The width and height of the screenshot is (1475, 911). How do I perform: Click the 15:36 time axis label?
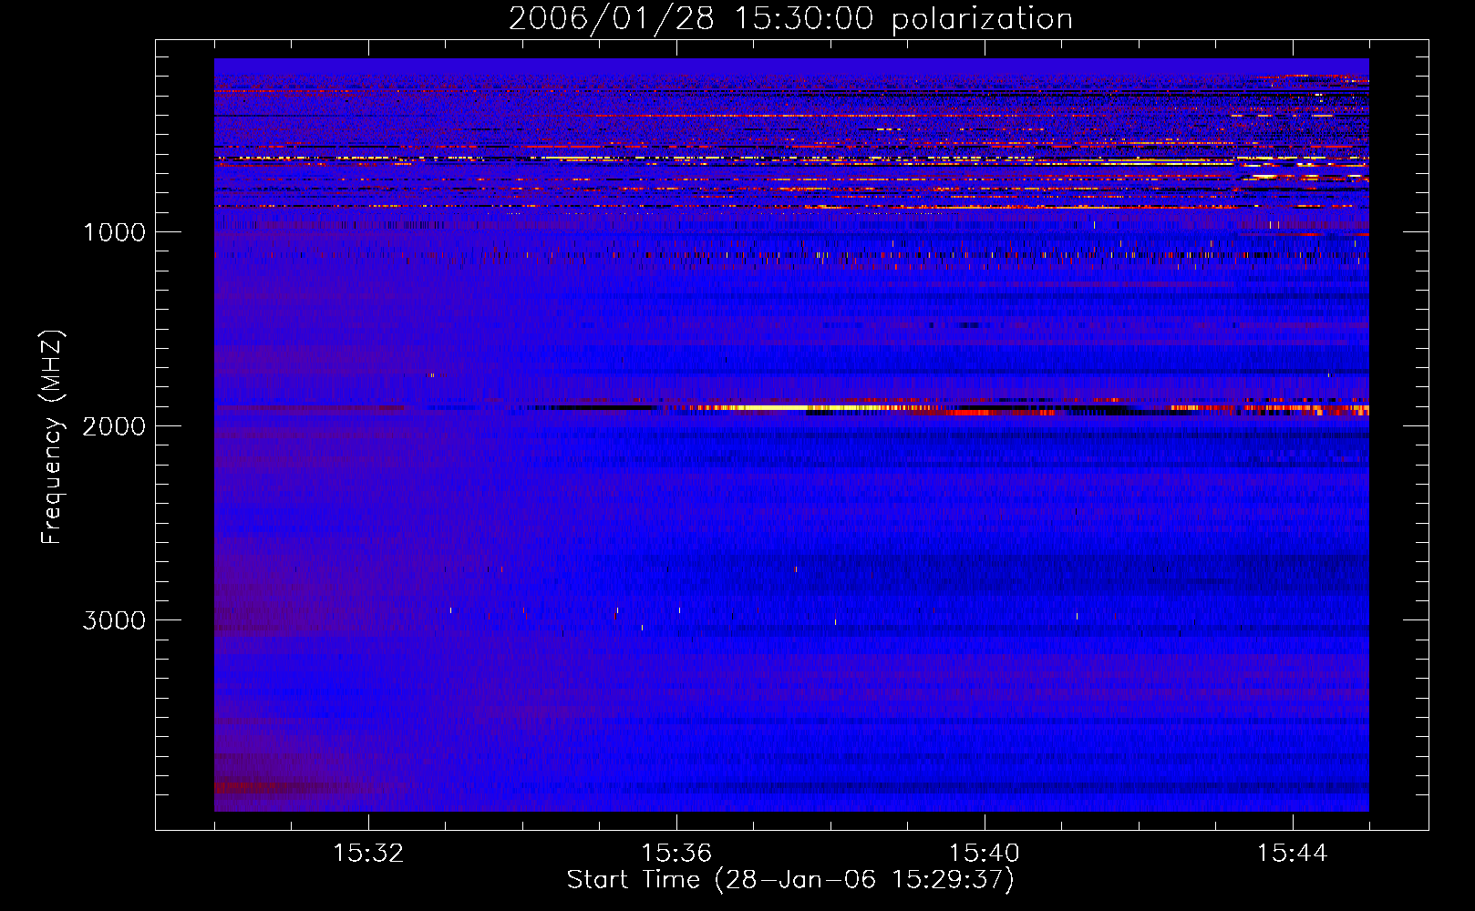point(676,854)
